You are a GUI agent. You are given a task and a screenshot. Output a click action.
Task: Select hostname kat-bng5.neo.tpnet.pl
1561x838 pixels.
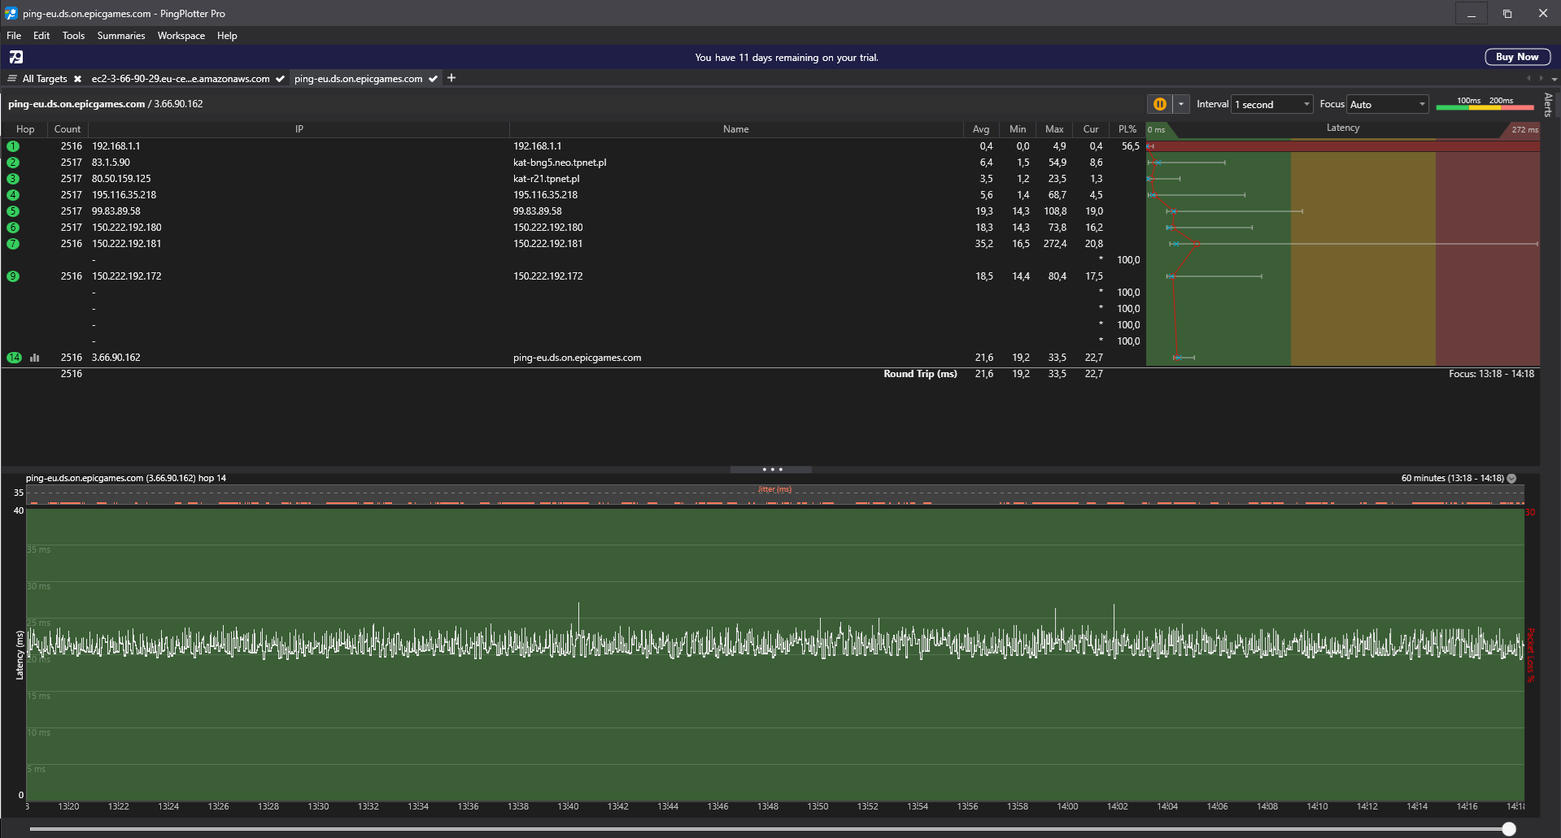tap(560, 163)
